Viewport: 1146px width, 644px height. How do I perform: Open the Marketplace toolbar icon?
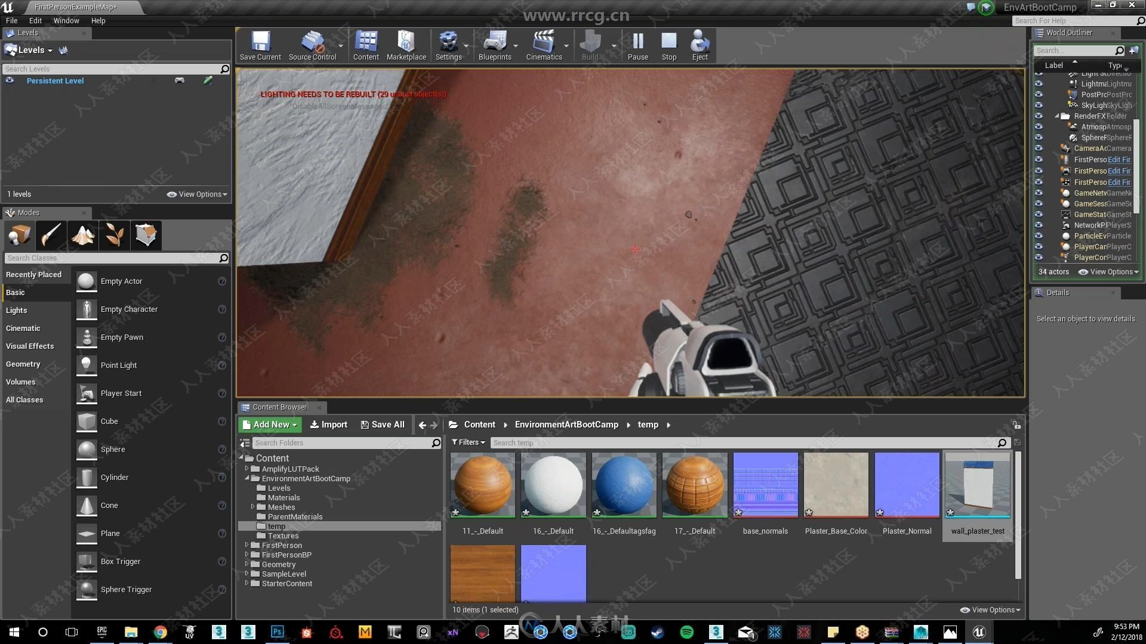pos(406,45)
